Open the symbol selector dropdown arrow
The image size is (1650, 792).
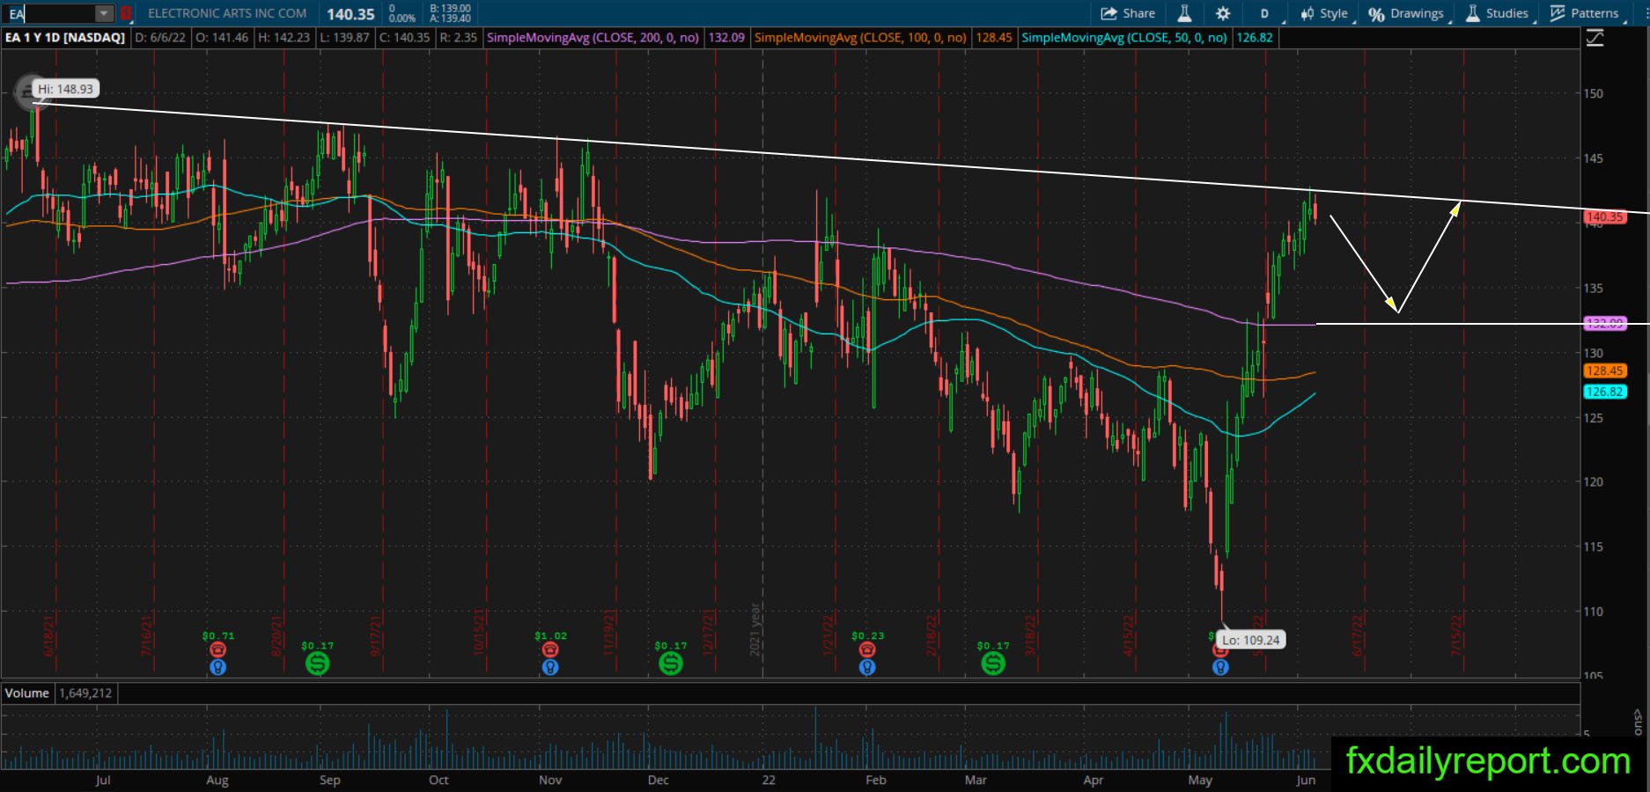click(104, 13)
